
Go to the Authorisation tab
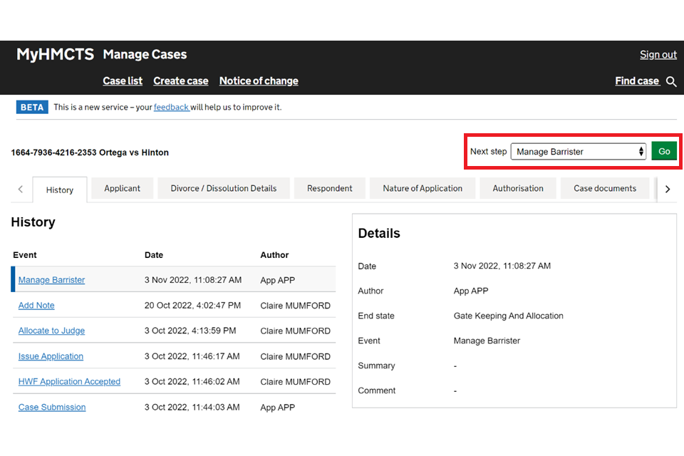[x=518, y=188]
